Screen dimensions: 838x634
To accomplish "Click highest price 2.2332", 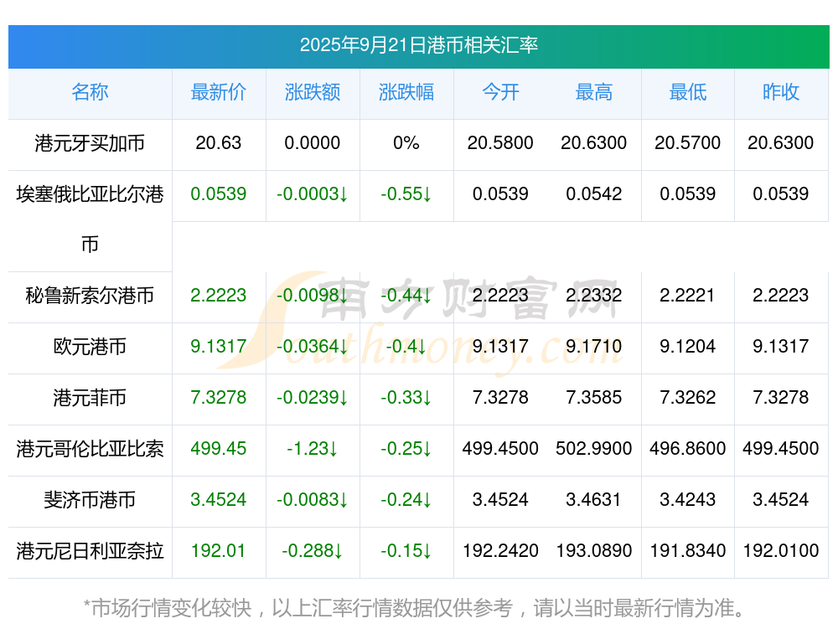I will [594, 296].
